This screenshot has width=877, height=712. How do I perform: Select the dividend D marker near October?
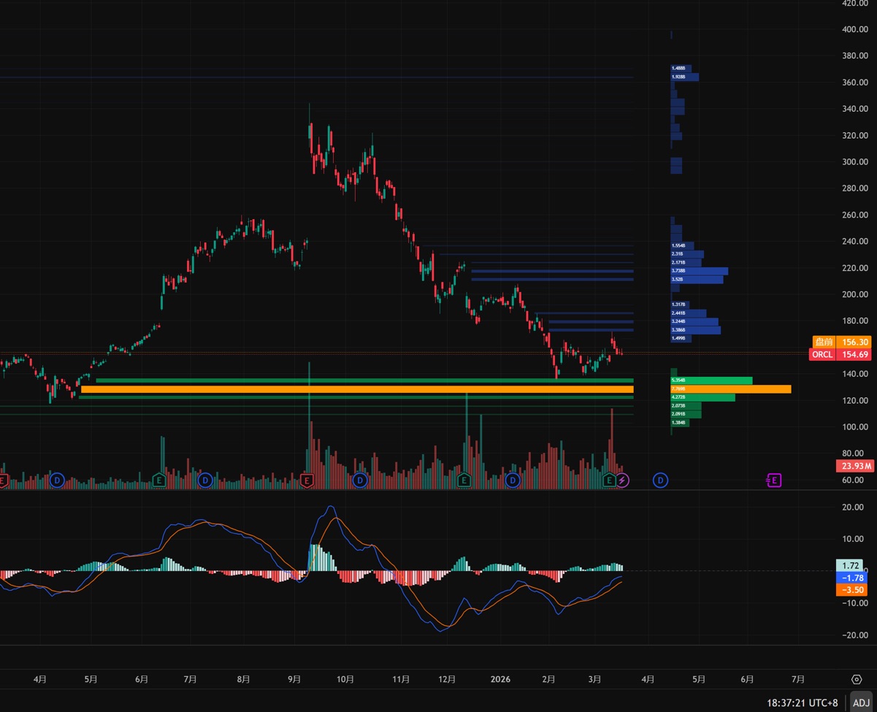click(x=360, y=481)
